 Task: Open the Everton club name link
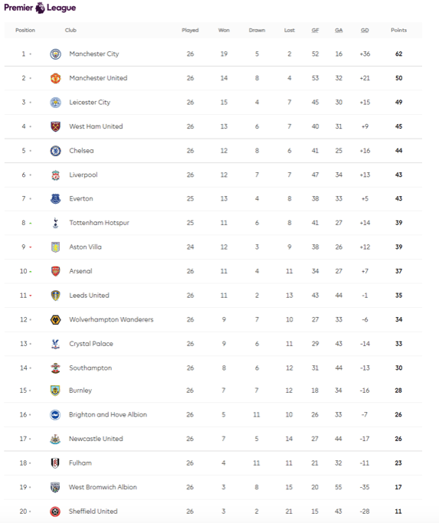click(81, 199)
